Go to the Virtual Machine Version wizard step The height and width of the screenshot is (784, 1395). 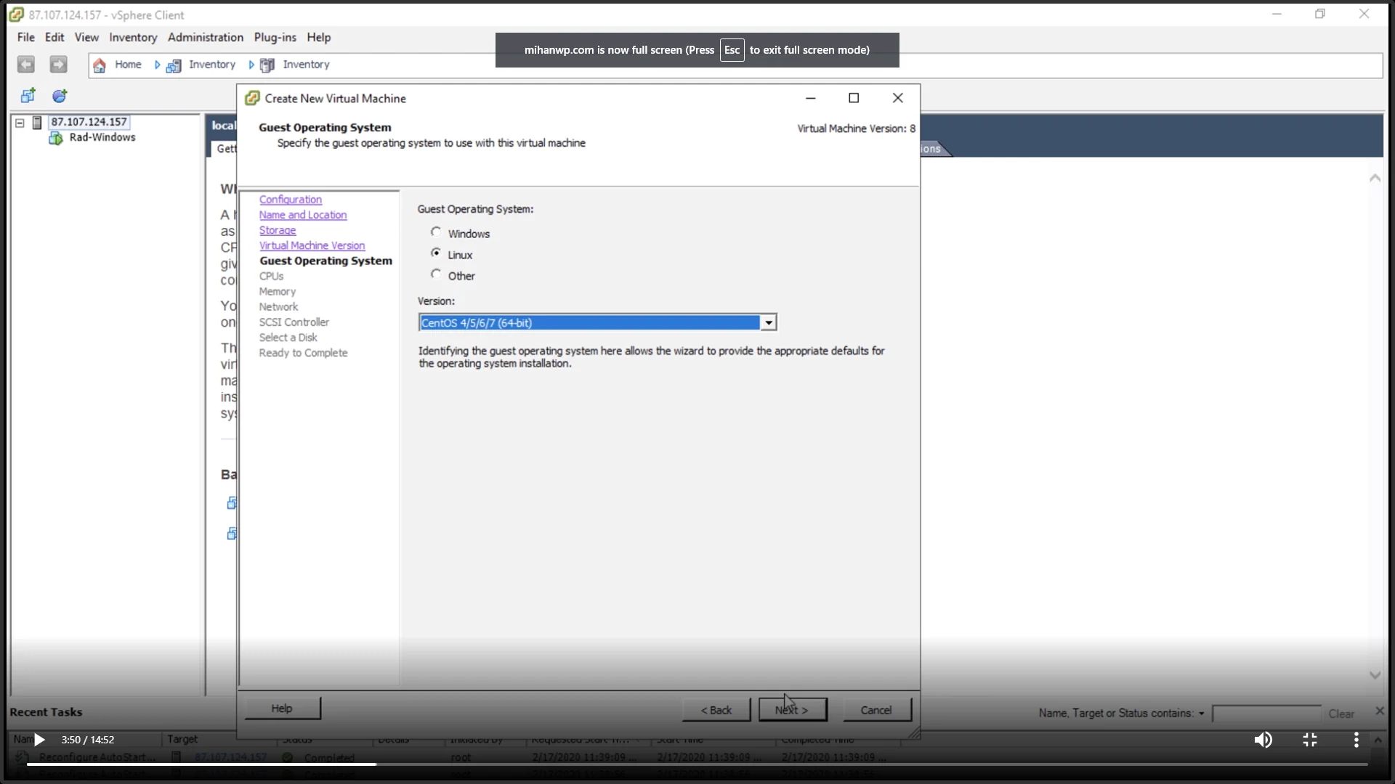(312, 245)
